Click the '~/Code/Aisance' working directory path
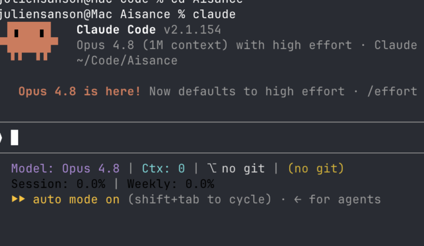Viewport: 424px width, 246px height. pyautogui.click(x=127, y=61)
